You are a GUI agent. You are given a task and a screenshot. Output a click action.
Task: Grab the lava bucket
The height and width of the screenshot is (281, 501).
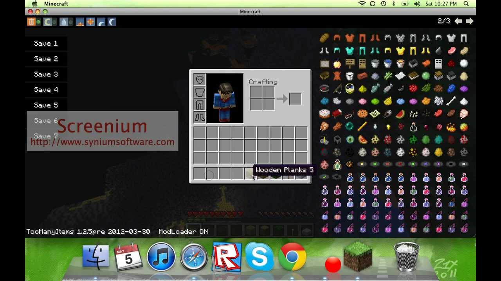click(x=400, y=63)
